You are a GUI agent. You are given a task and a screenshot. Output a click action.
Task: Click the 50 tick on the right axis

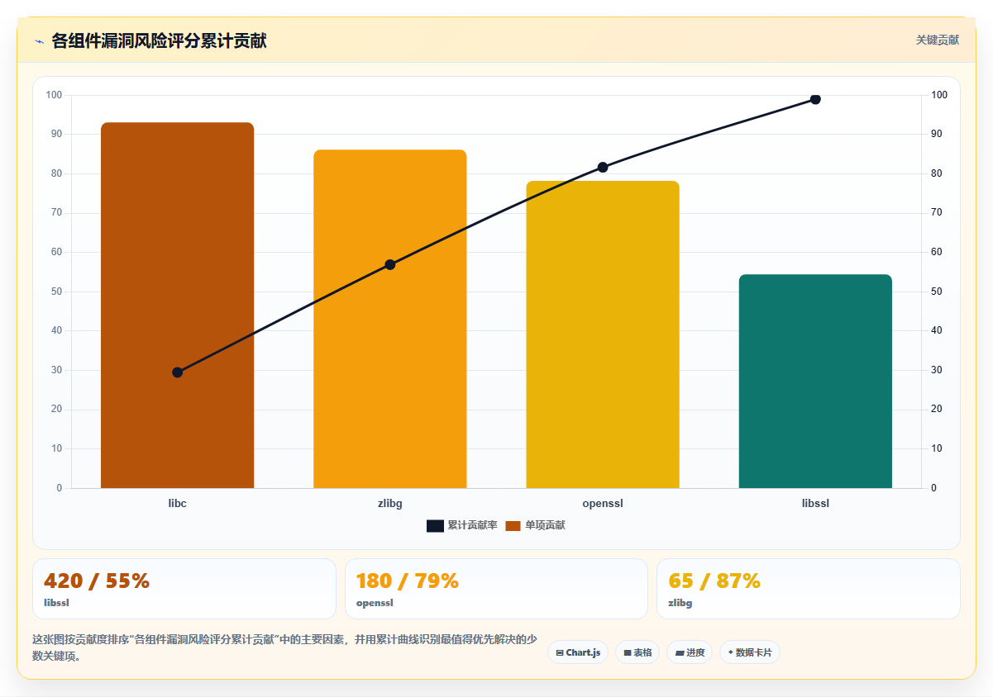click(936, 292)
